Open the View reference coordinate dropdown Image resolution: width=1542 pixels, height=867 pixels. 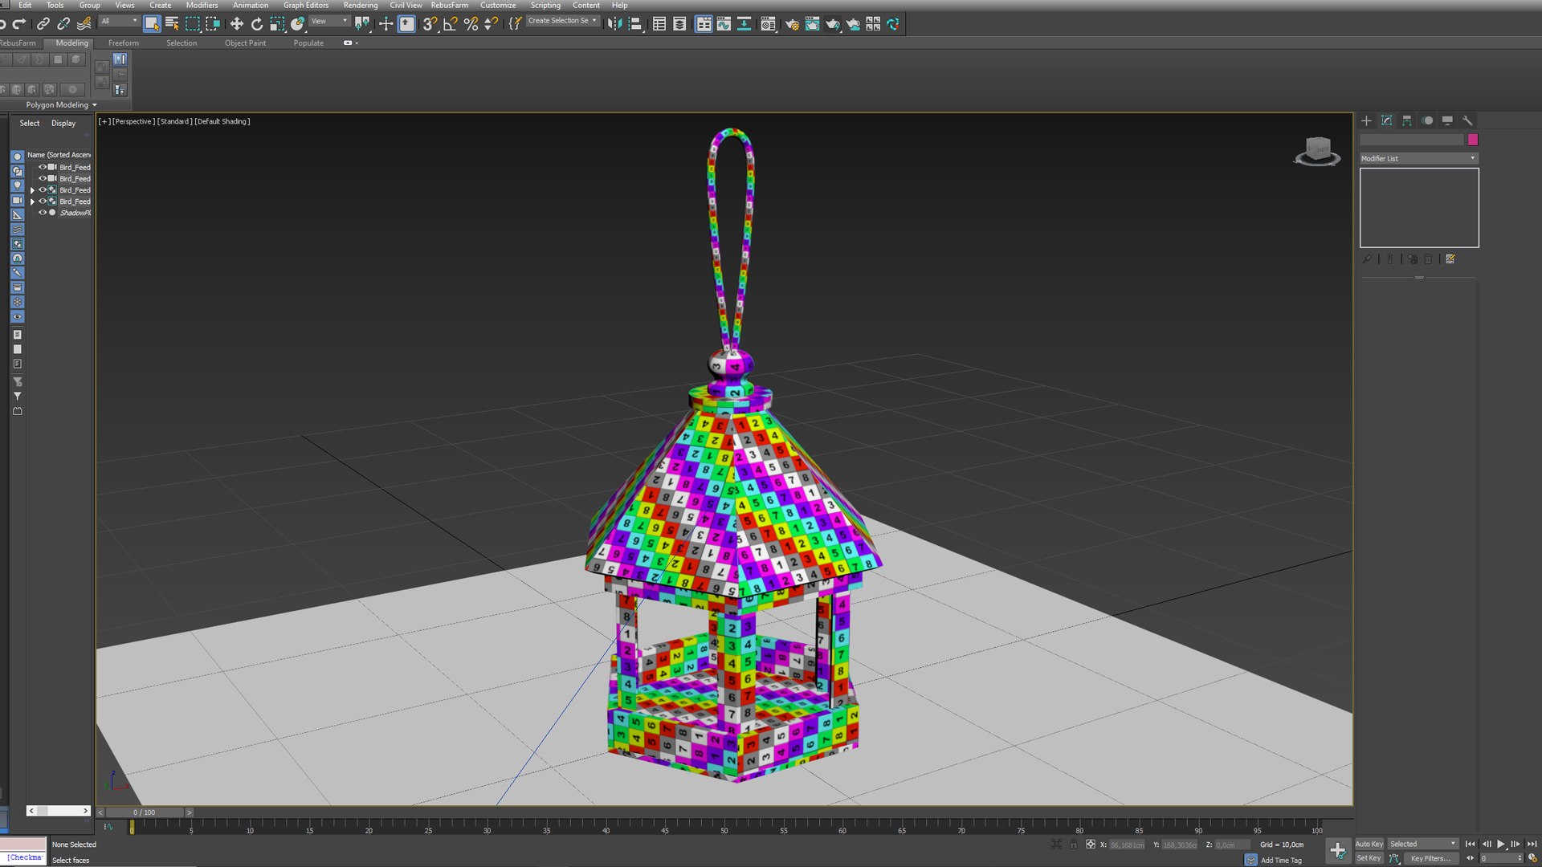click(x=329, y=21)
